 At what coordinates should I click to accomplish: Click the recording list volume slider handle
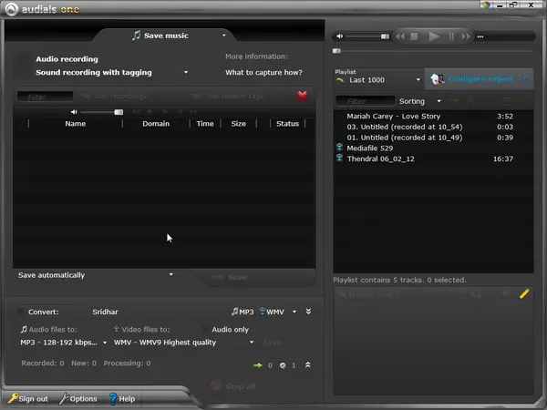tap(119, 112)
